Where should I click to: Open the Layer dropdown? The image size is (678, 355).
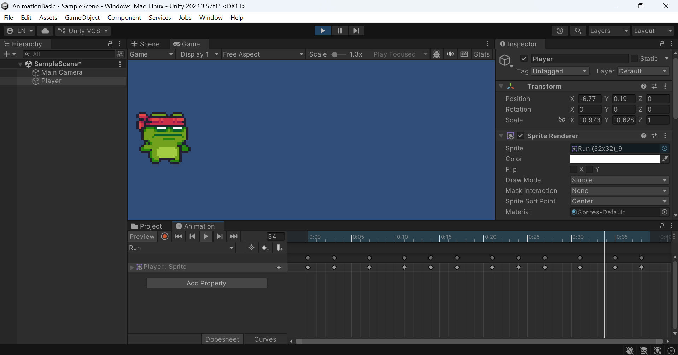click(643, 71)
